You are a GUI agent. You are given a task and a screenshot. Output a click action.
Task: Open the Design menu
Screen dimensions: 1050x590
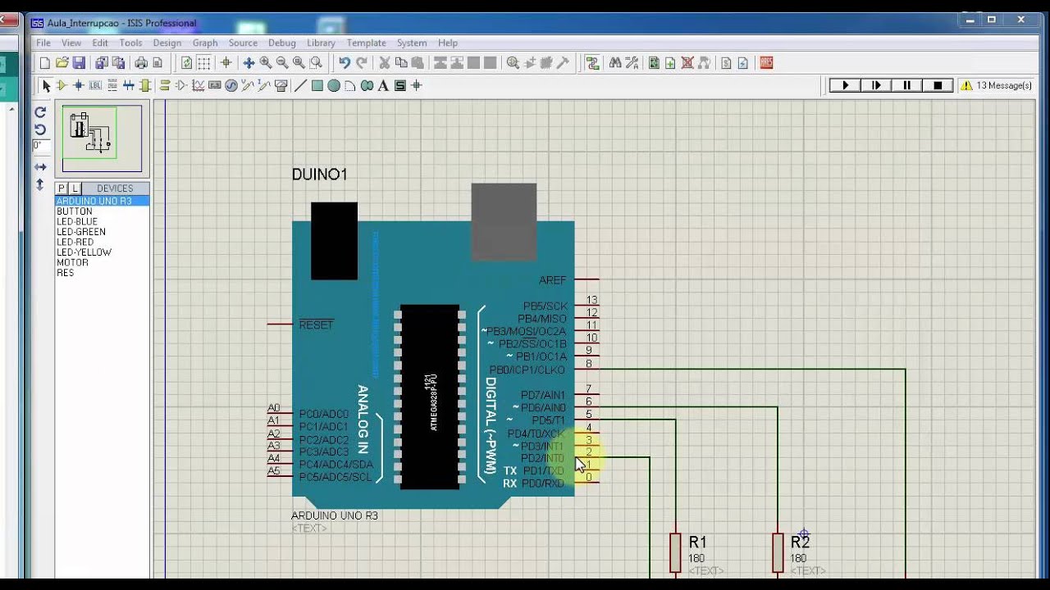tap(167, 43)
